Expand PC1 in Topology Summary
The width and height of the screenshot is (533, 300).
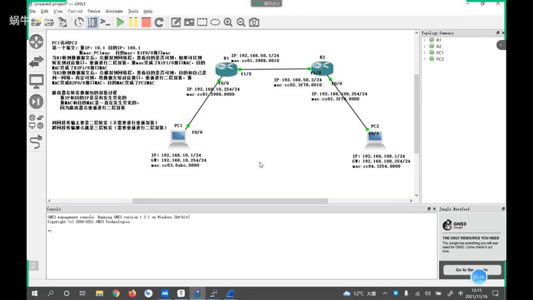[424, 53]
